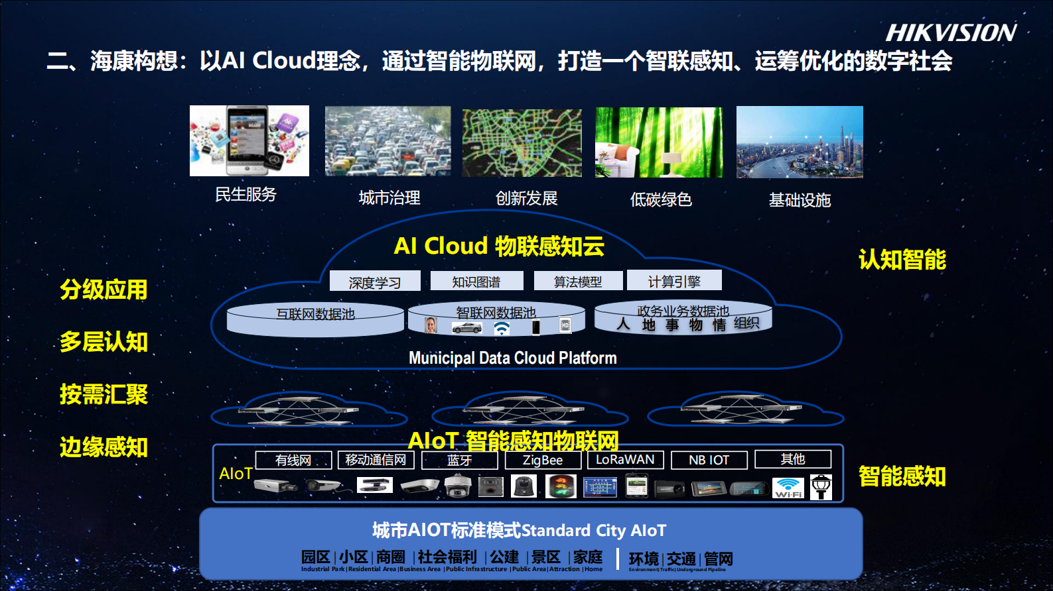Click the rearview mirror device icon

click(750, 489)
